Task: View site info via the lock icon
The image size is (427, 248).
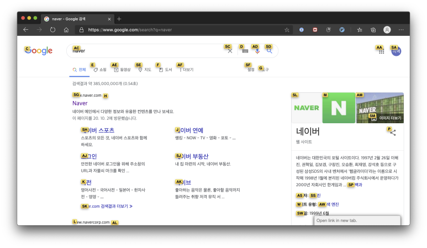Action: click(81, 30)
